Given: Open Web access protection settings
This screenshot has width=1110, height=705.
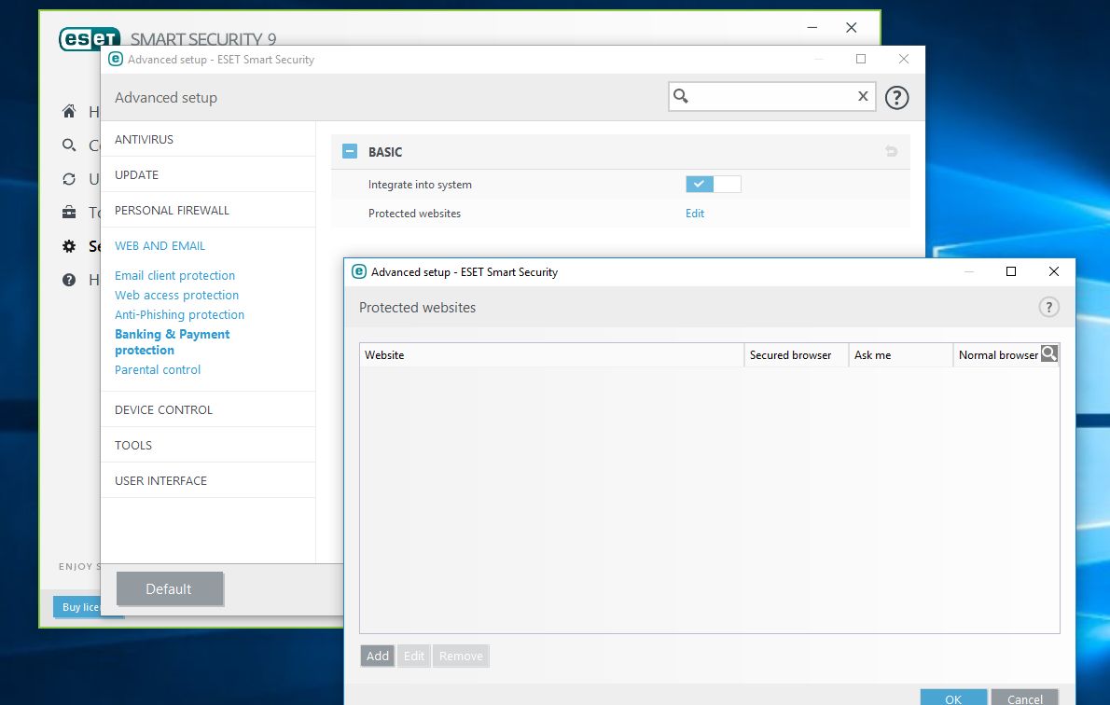Looking at the screenshot, I should coord(177,296).
